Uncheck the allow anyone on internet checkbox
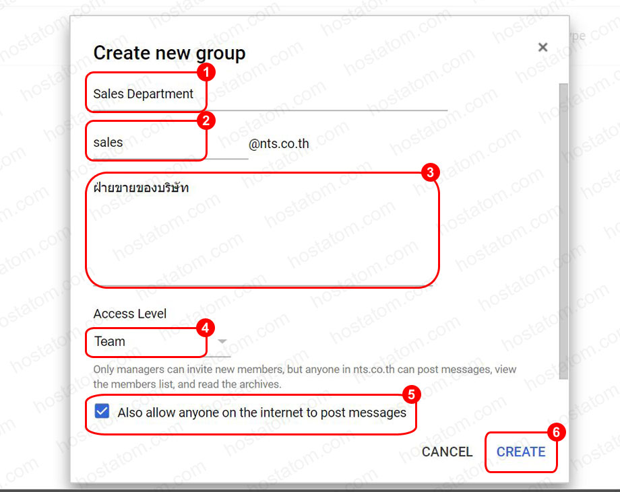Screen dimensions: 620x492 (x=102, y=412)
